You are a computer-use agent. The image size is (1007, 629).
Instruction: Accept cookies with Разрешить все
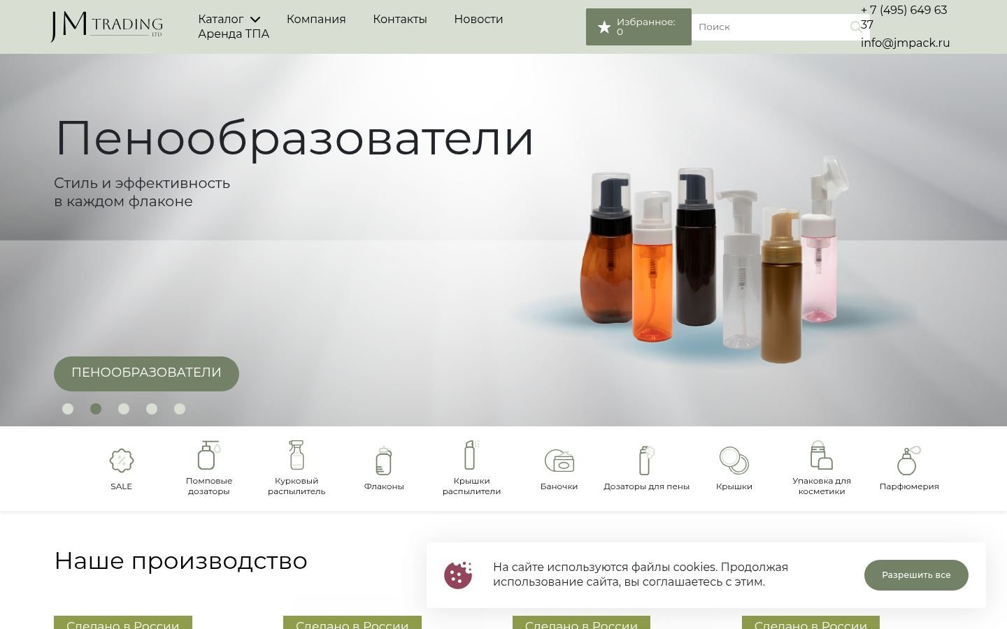point(916,575)
